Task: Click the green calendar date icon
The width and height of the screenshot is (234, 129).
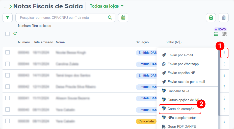Action: [123, 18]
